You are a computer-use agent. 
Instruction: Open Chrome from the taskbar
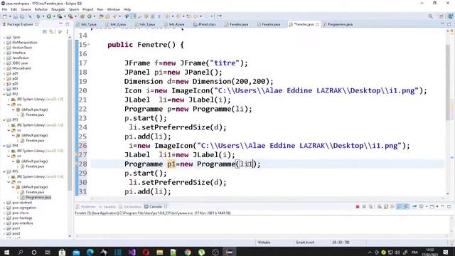pyautogui.click(x=188, y=252)
